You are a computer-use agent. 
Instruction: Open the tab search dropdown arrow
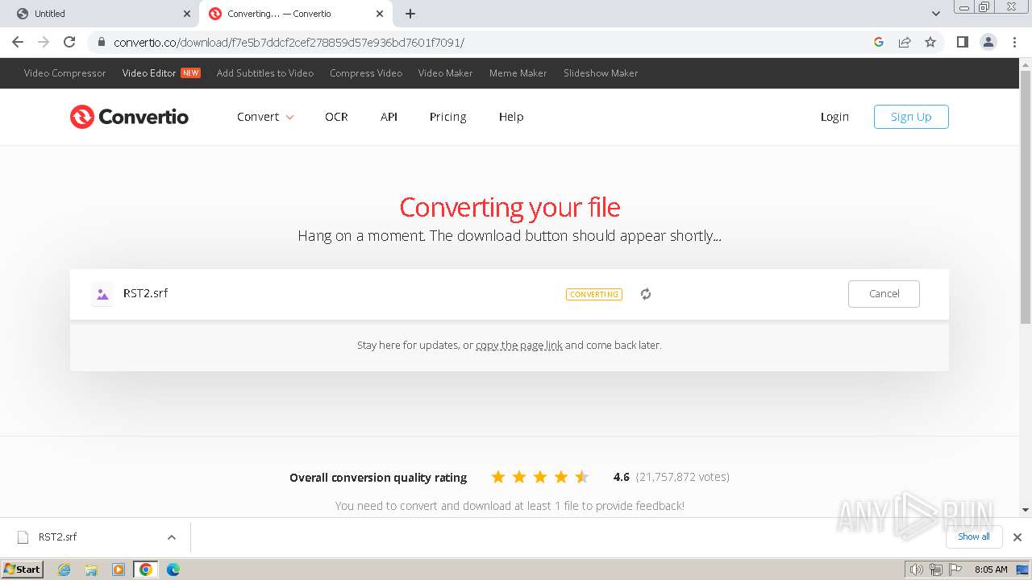(x=936, y=14)
